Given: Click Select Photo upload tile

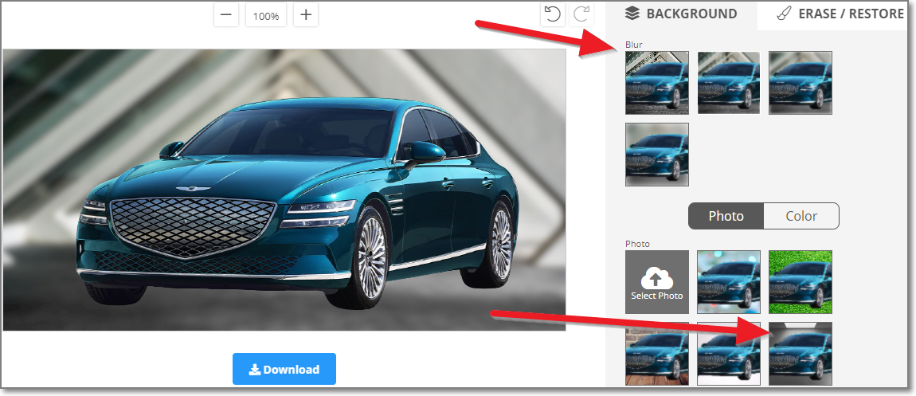Looking at the screenshot, I should pyautogui.click(x=657, y=282).
